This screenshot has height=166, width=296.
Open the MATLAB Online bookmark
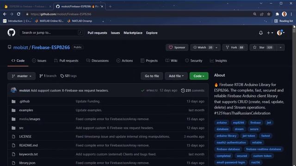tap(49, 21)
